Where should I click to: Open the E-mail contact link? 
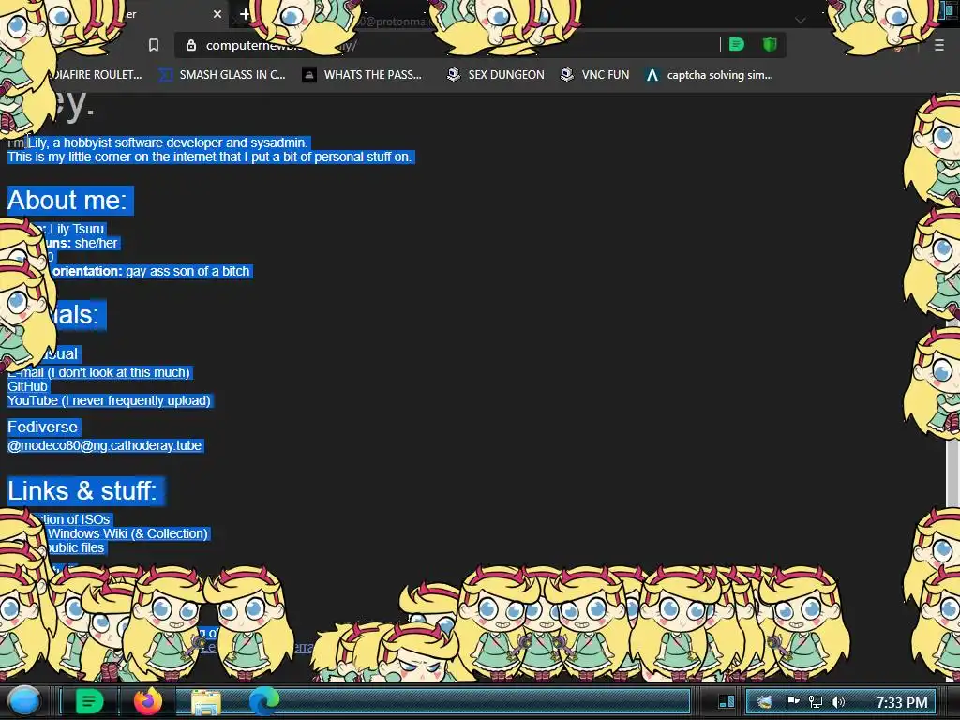click(98, 372)
